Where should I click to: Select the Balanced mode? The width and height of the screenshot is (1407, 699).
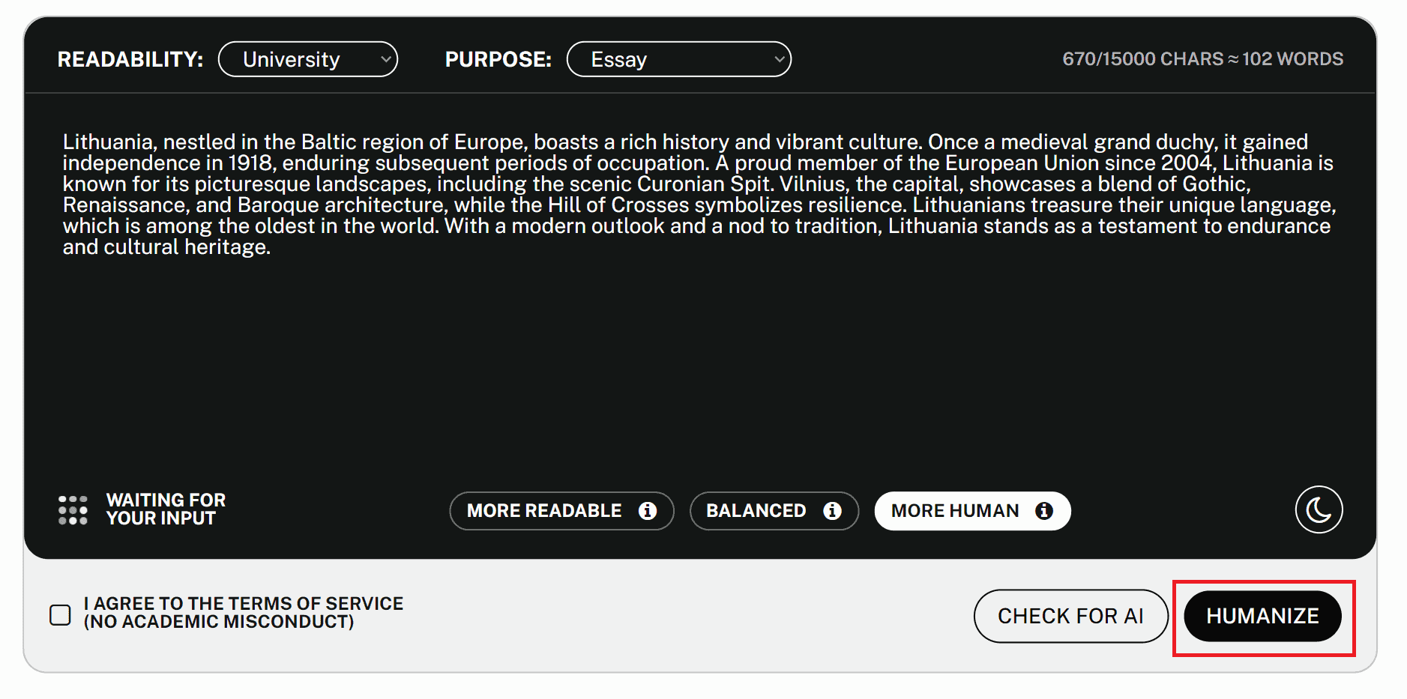(774, 511)
